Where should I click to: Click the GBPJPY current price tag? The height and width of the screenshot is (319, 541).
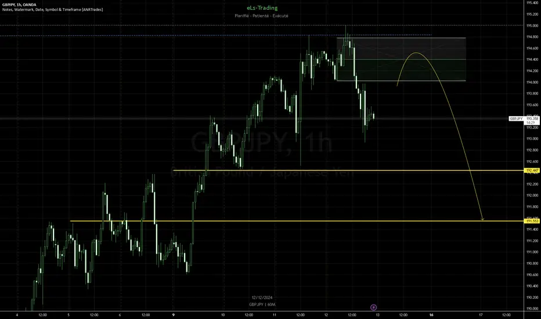pyautogui.click(x=516, y=119)
